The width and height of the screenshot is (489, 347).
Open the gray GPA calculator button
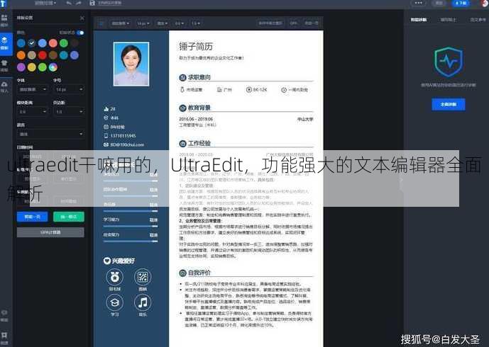[x=50, y=232]
